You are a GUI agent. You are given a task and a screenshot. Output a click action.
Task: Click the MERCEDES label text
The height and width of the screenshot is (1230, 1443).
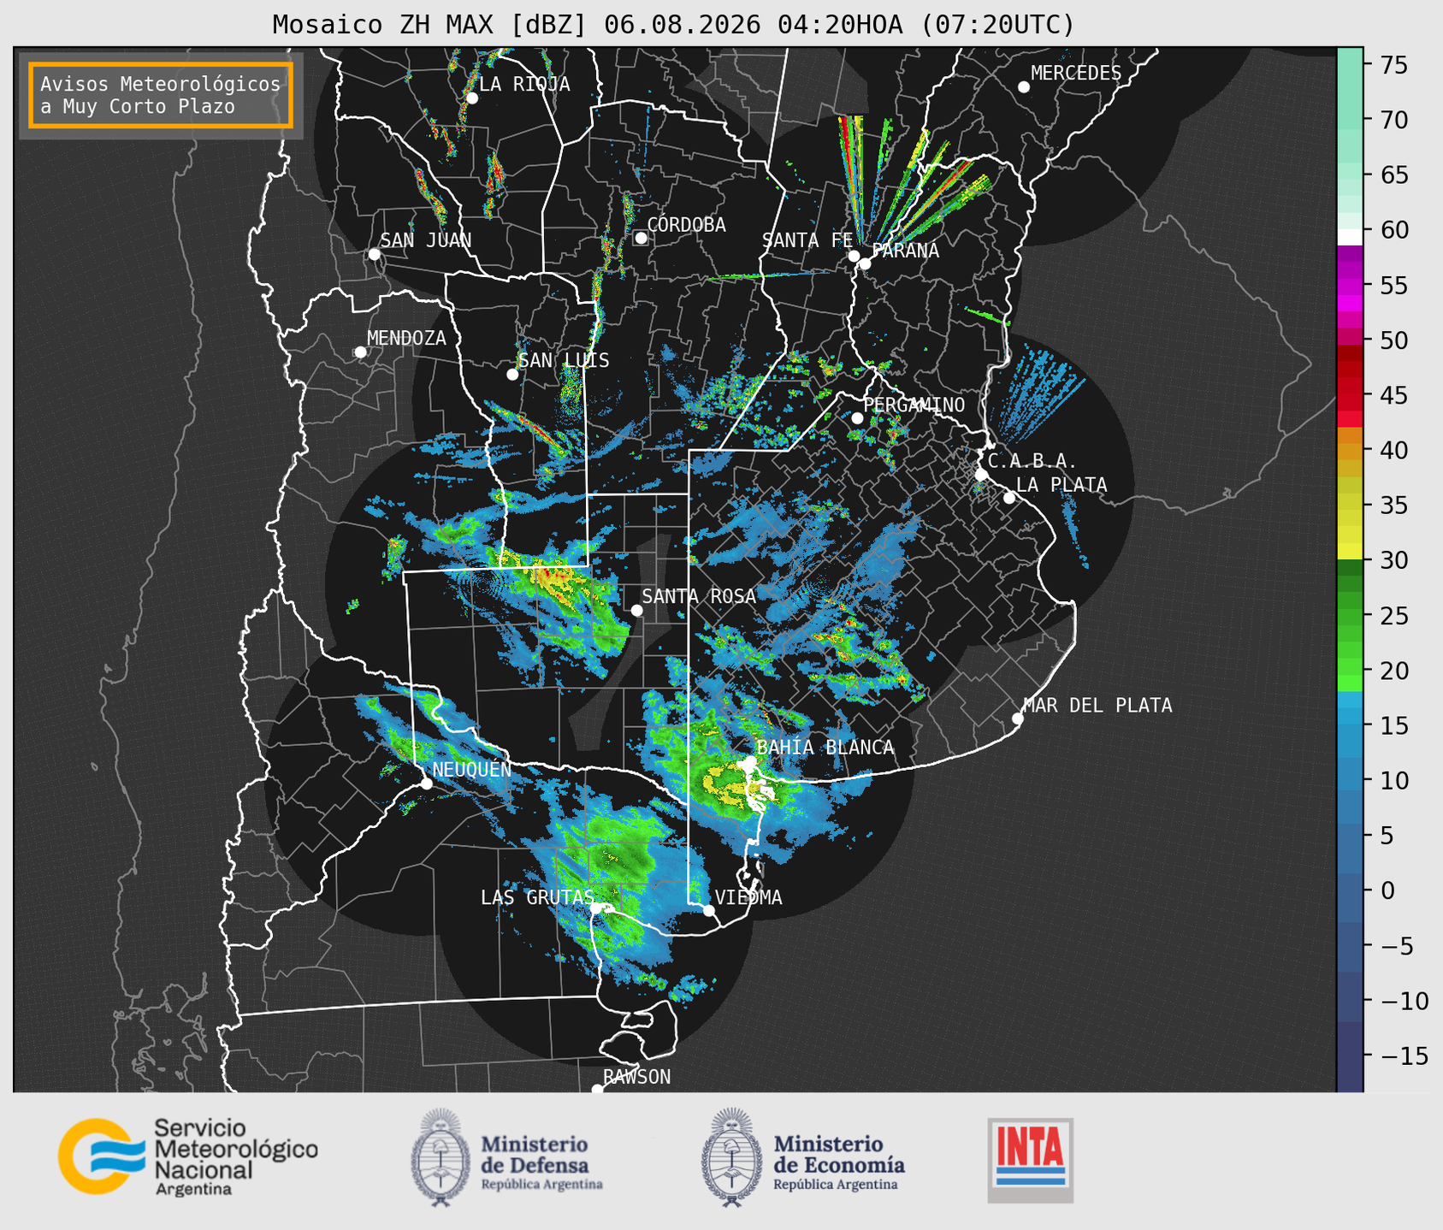click(1076, 74)
